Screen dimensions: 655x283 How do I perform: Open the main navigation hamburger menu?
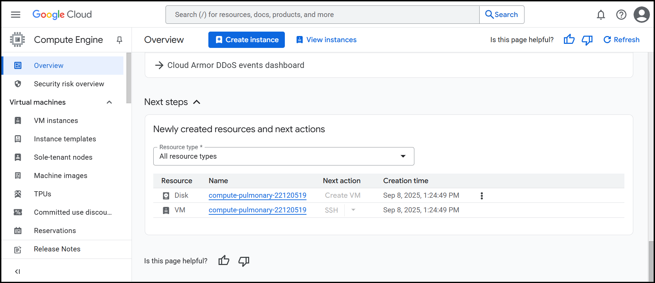pyautogui.click(x=16, y=15)
